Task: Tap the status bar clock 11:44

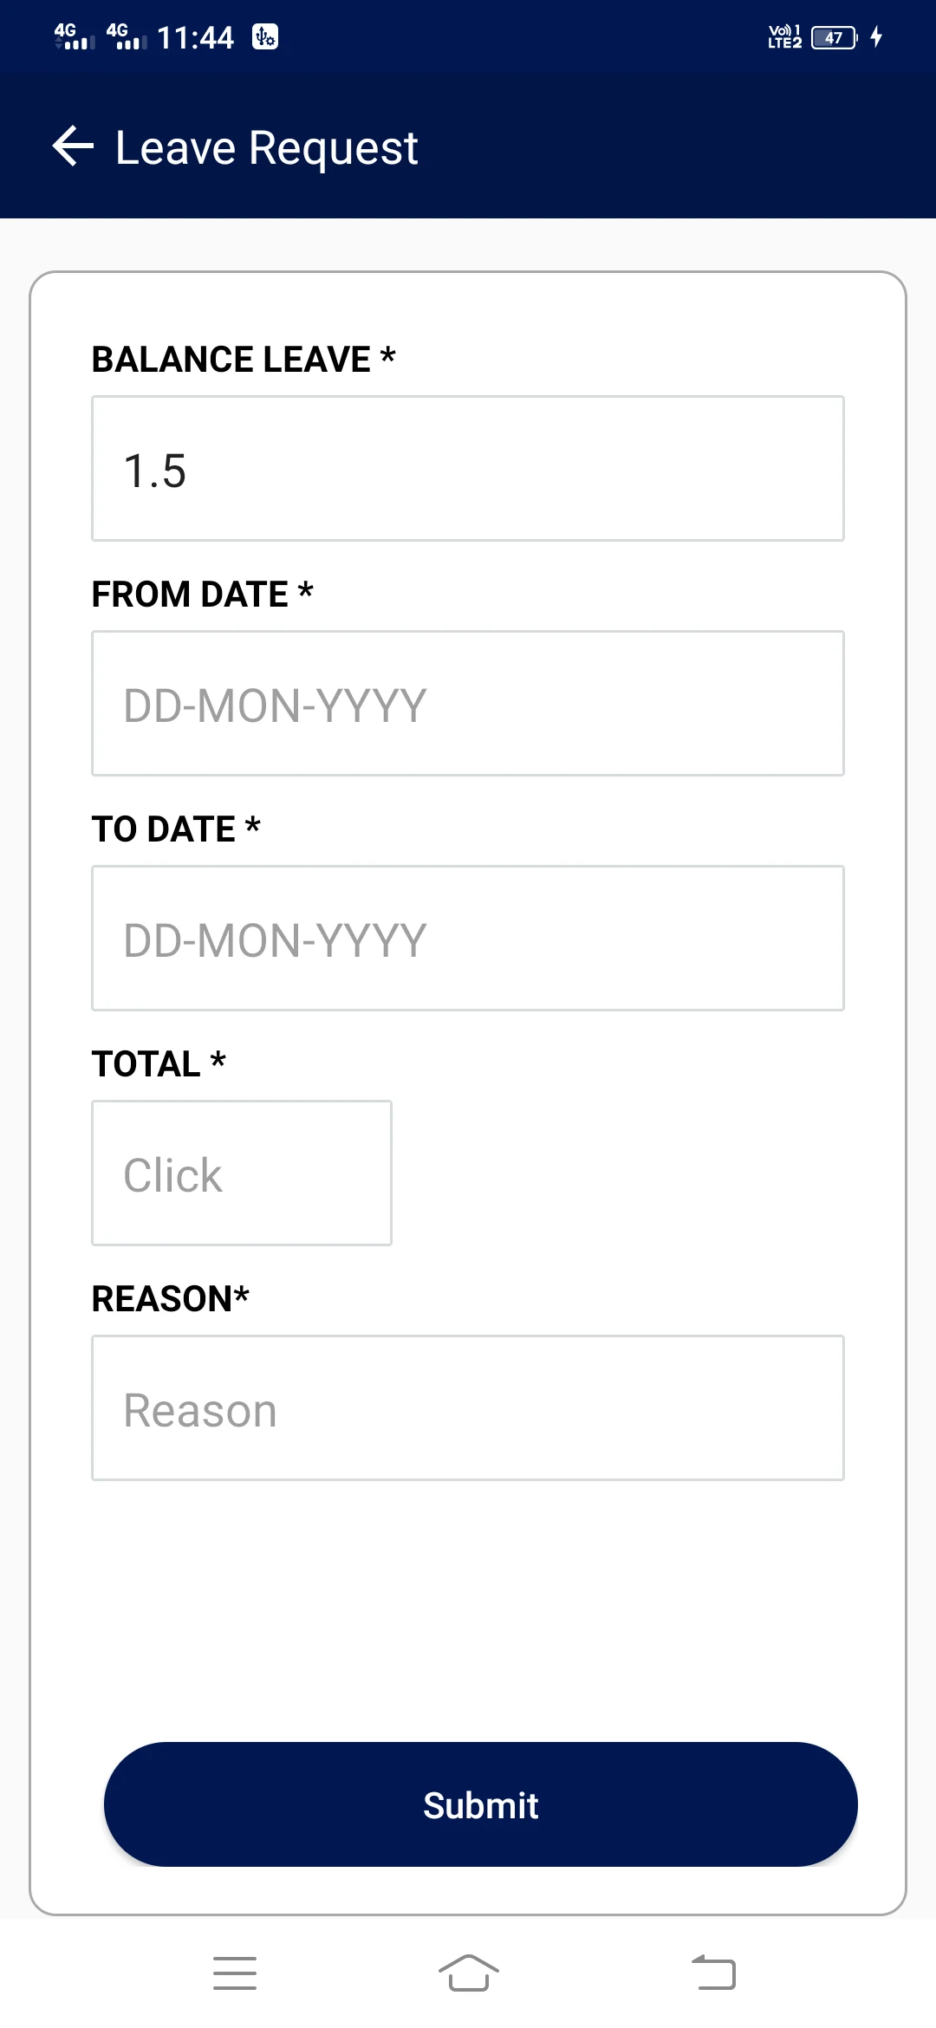Action: tap(196, 37)
